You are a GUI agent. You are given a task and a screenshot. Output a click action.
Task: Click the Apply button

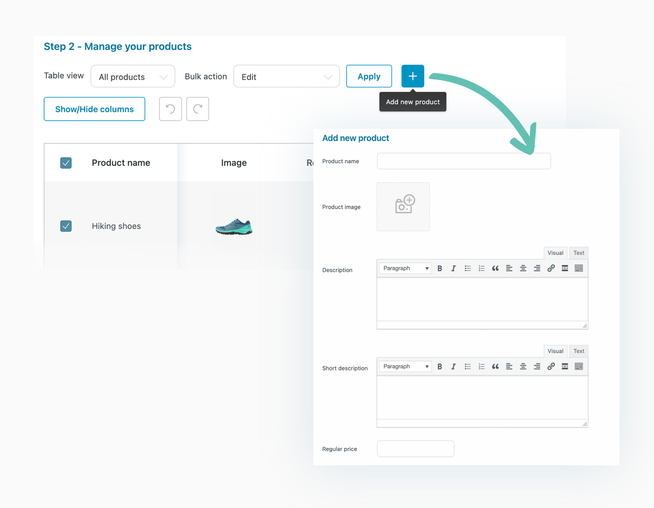tap(369, 76)
